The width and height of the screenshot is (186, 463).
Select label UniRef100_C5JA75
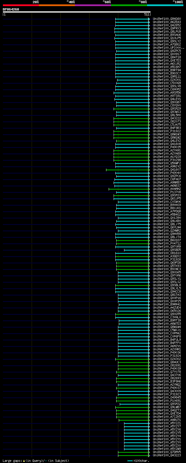tap(167, 125)
